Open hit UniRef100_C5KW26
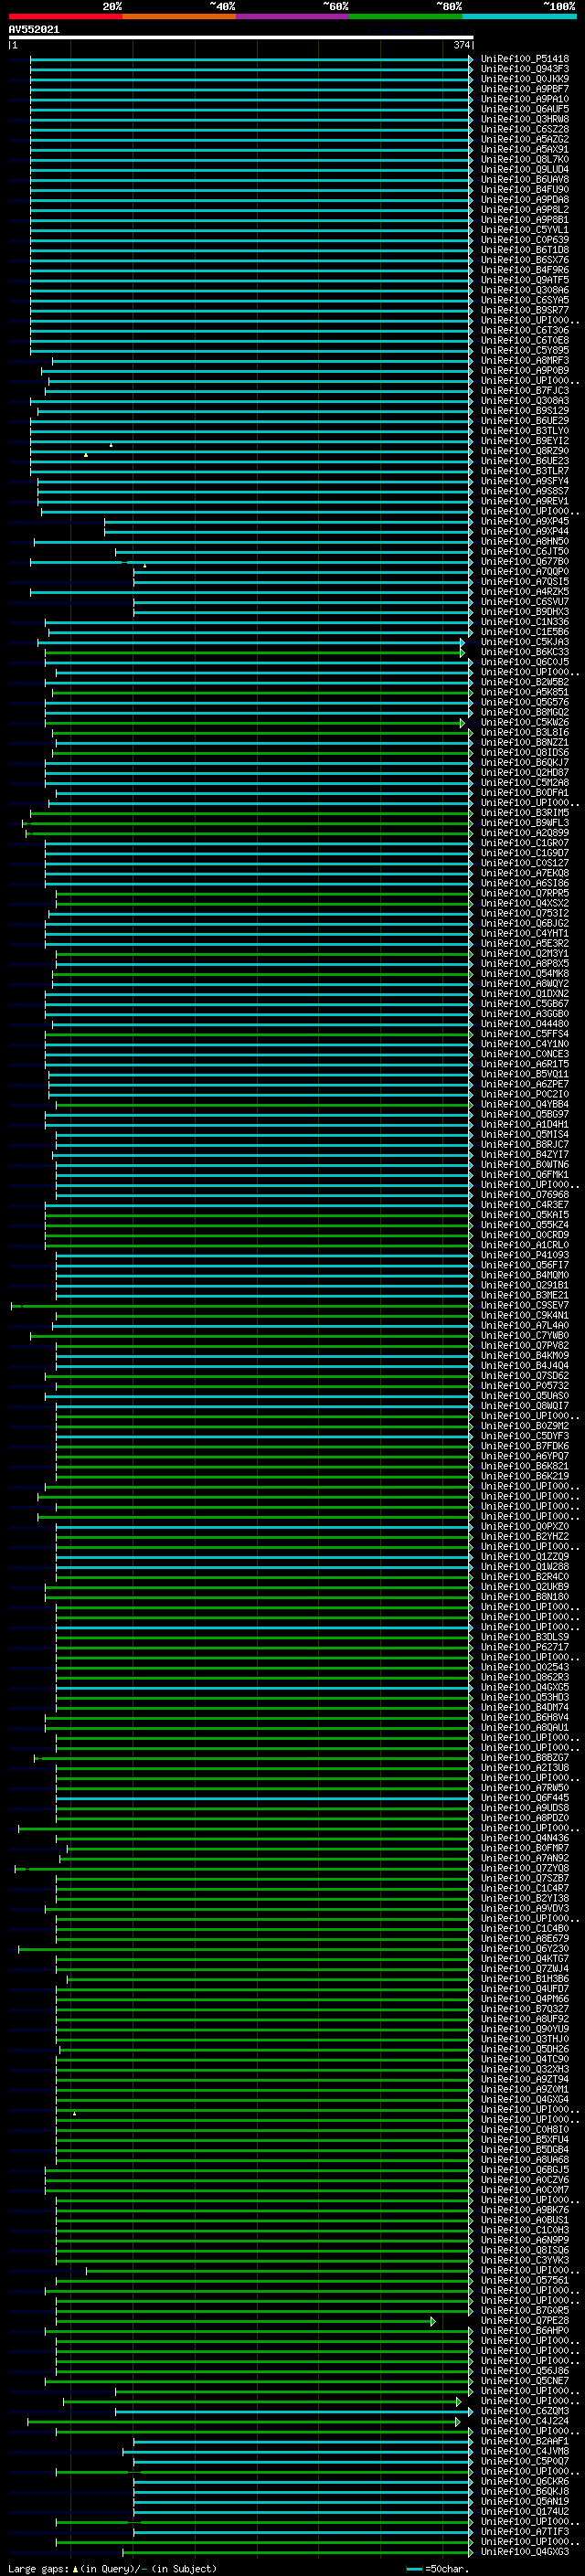Viewport: 585px width, 2576px height. pos(525,723)
